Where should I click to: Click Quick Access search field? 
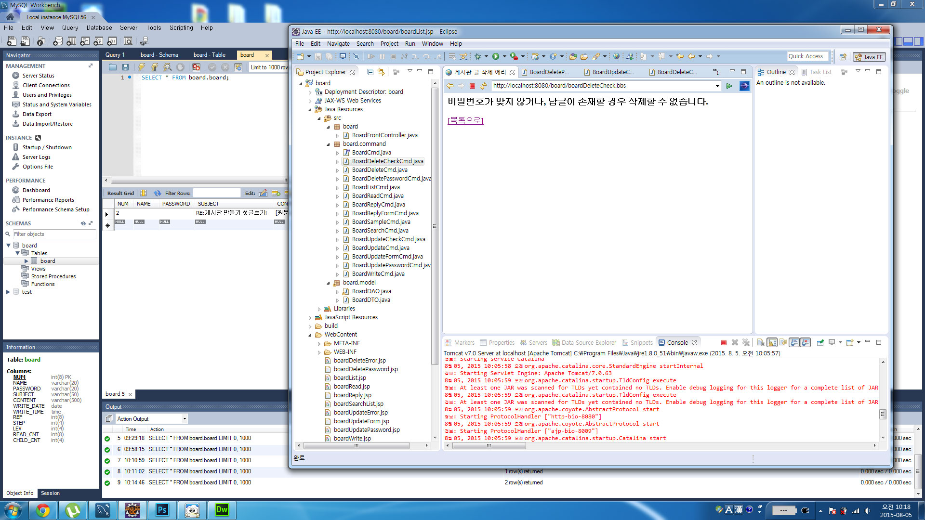[x=807, y=56]
